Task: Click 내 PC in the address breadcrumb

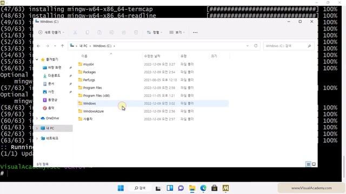Action: (83, 46)
